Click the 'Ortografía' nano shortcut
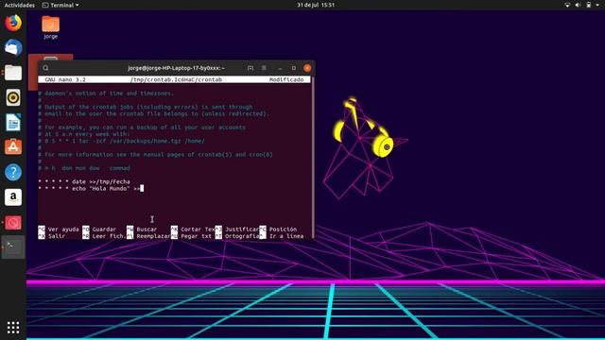Screen dimensions: 605x340 point(238,236)
